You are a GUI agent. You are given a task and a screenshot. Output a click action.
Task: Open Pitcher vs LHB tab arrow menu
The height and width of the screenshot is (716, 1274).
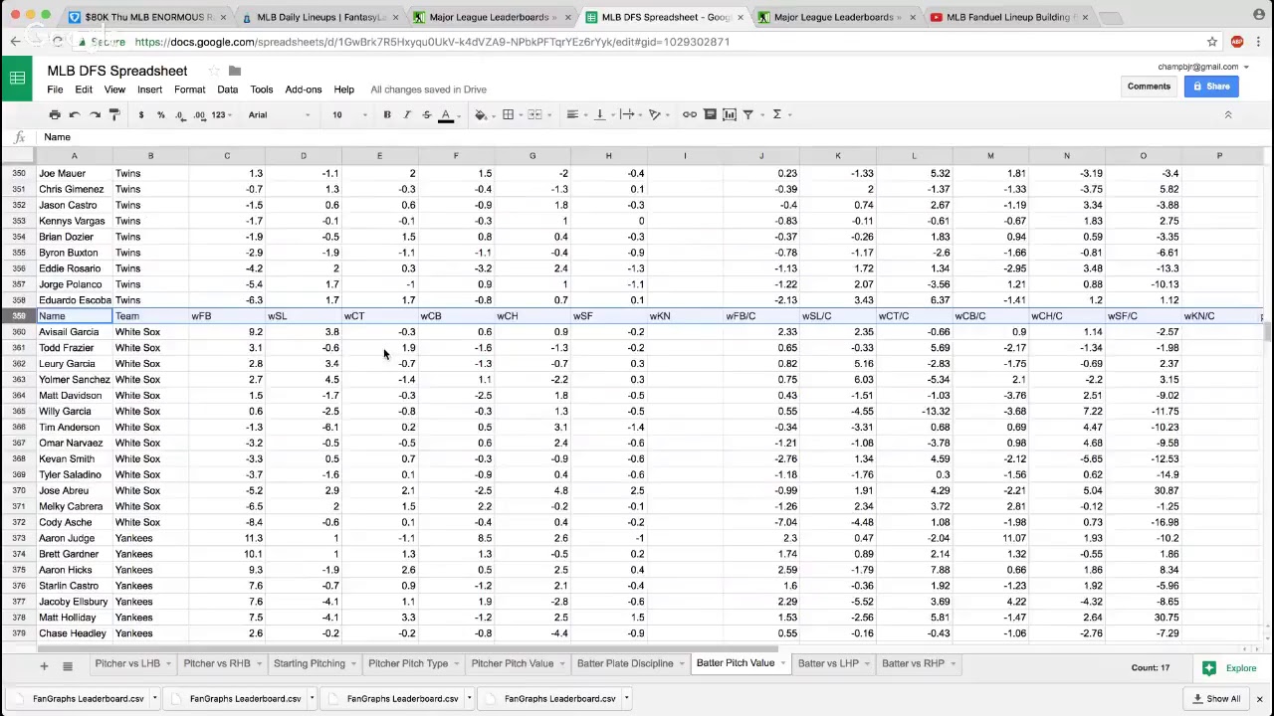168,663
